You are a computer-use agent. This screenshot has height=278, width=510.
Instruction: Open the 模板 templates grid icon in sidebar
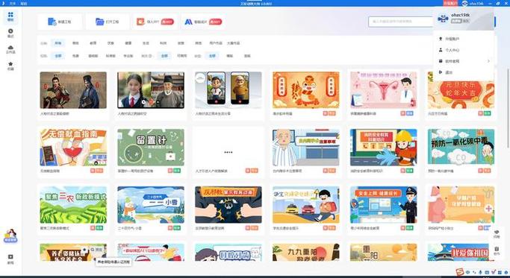pyautogui.click(x=10, y=16)
